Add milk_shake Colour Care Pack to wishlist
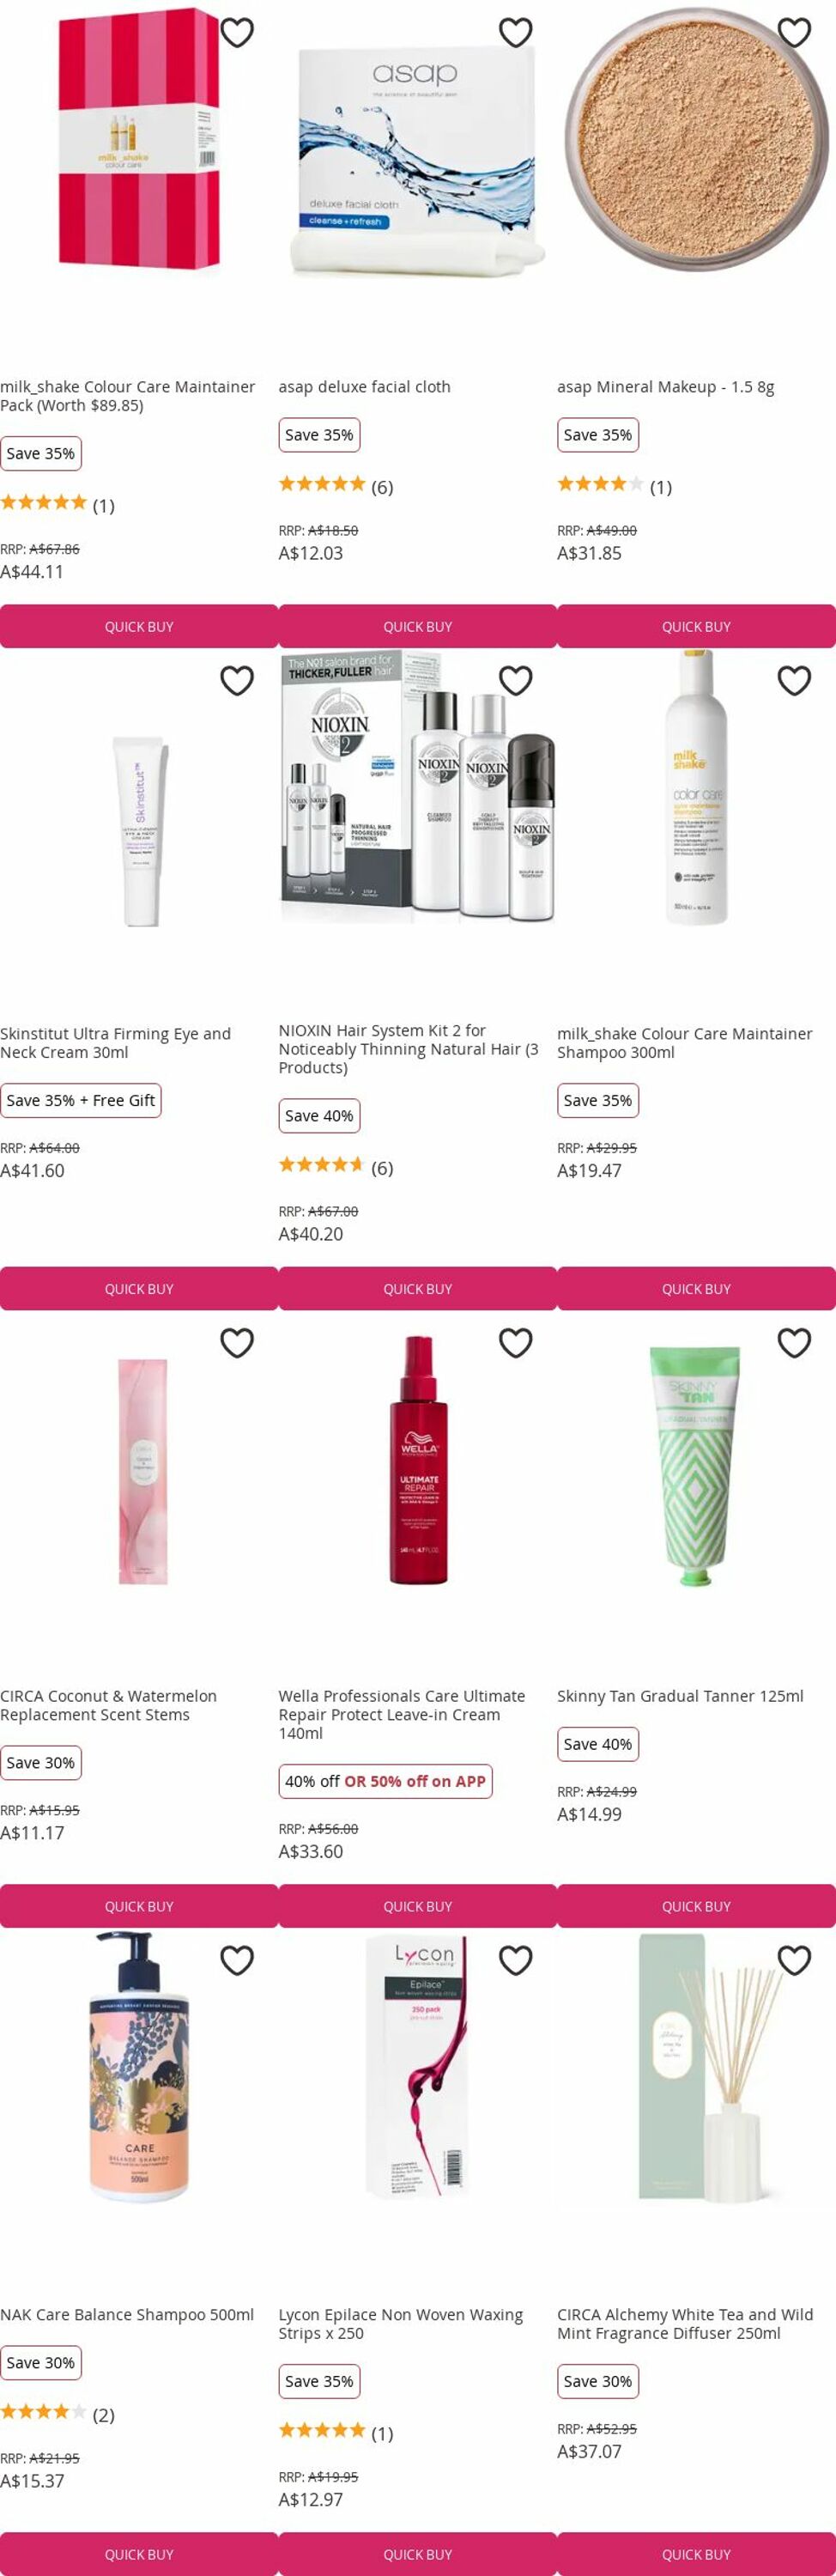Image resolution: width=836 pixels, height=2576 pixels. coord(237,33)
